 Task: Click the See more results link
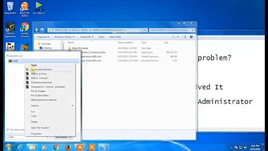coord(15,130)
